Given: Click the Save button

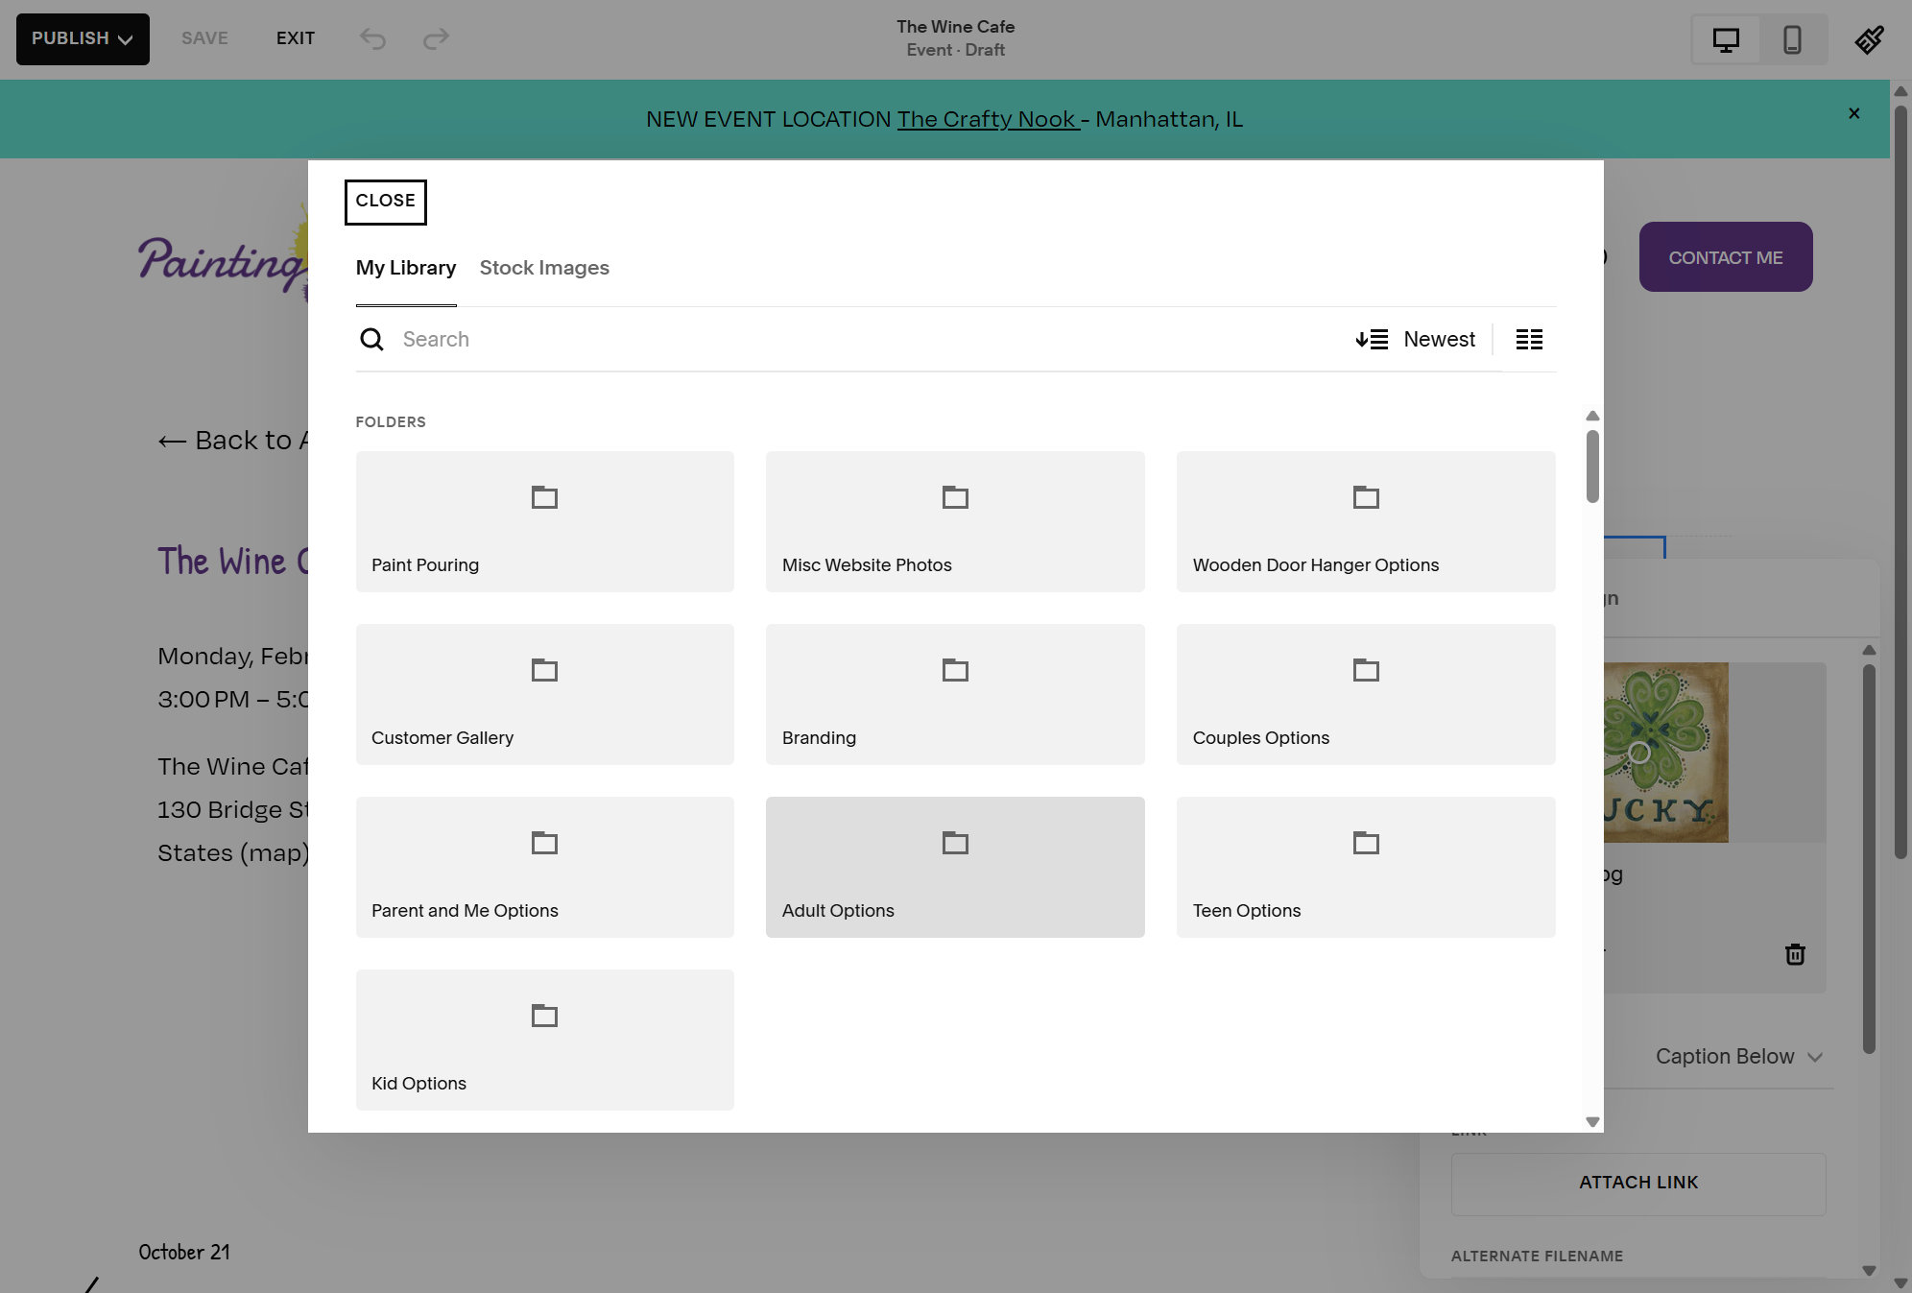Looking at the screenshot, I should coord(204,38).
